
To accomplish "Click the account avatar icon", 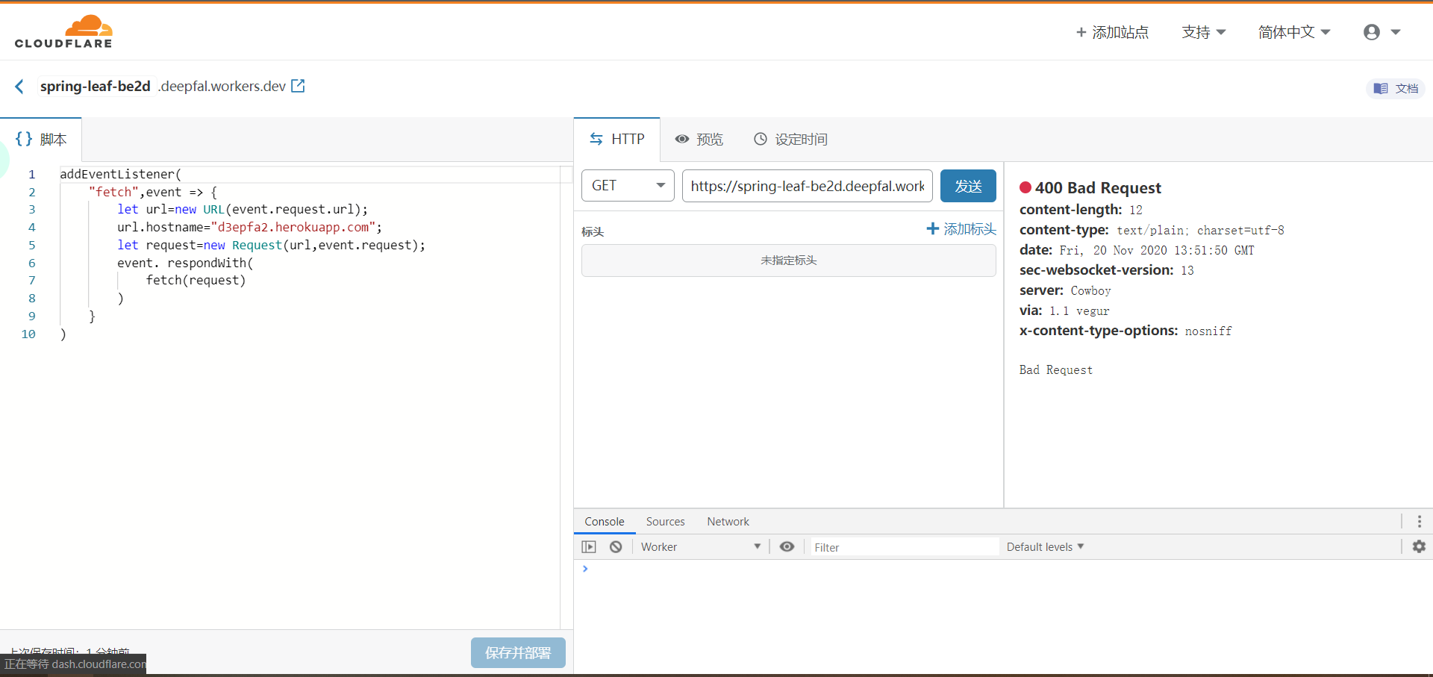I will coord(1371,32).
